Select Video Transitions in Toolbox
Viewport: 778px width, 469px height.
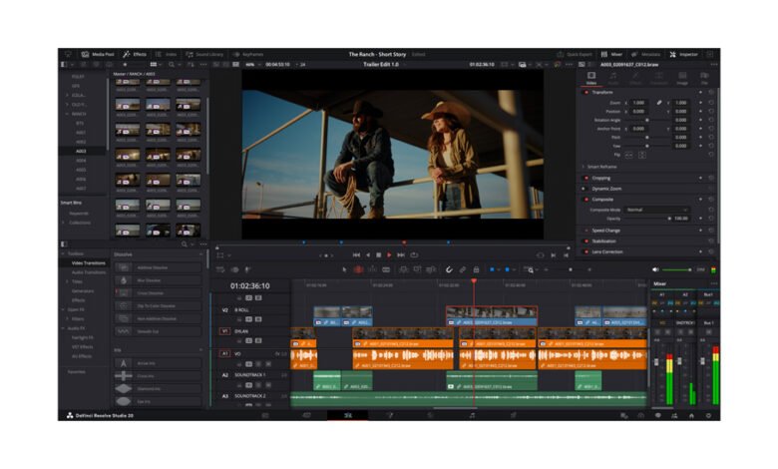tap(89, 263)
